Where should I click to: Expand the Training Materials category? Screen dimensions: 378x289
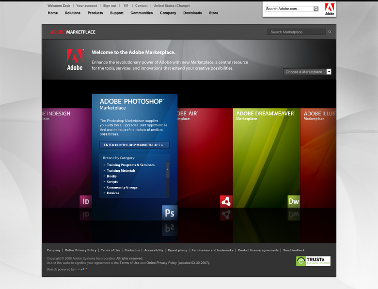(121, 170)
